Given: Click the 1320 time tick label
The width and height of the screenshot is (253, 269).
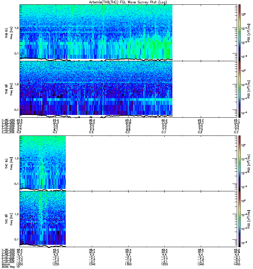Looking at the screenshot, I should point(164,264).
